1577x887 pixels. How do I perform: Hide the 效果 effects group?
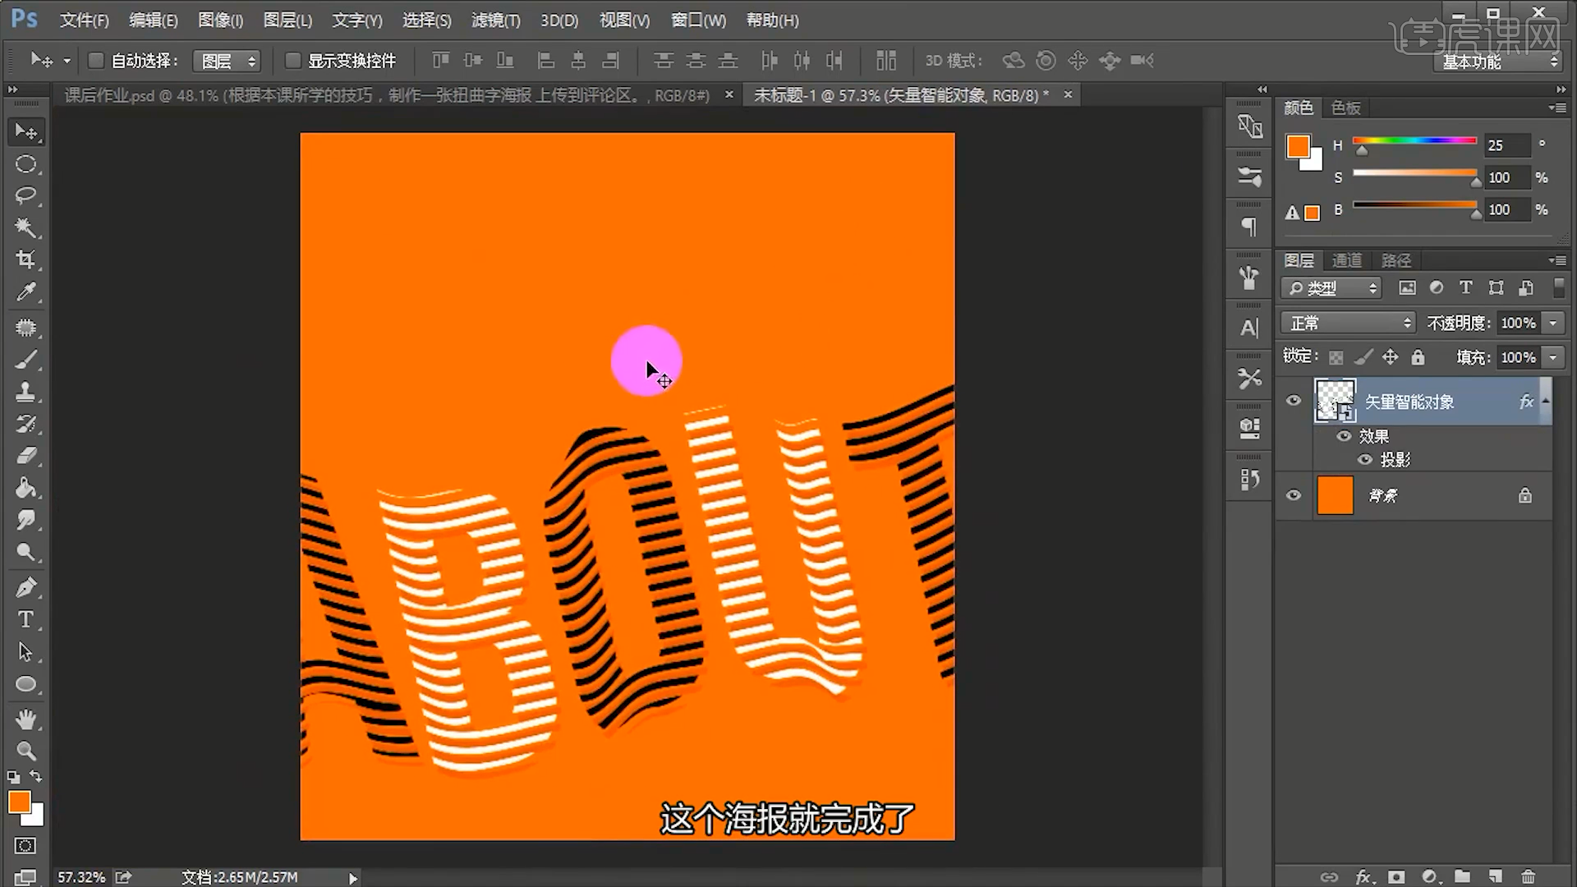(x=1344, y=436)
